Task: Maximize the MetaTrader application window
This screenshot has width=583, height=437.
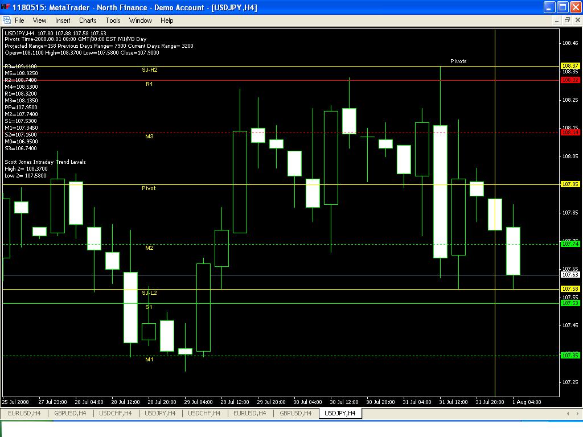Action: coord(562,7)
